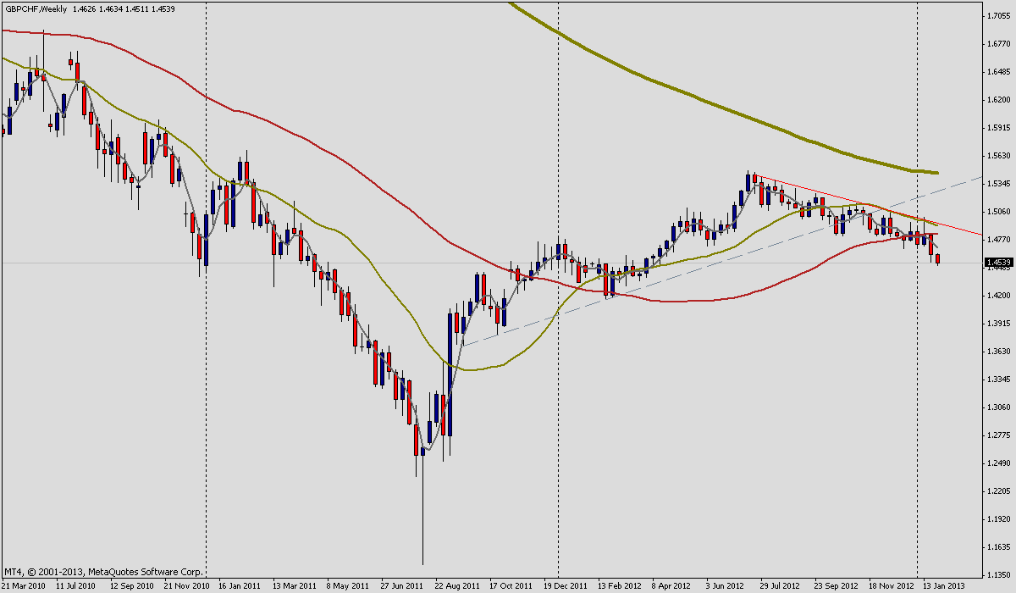
Task: Click the 16 Jan 2011 date label
Action: pos(239,585)
